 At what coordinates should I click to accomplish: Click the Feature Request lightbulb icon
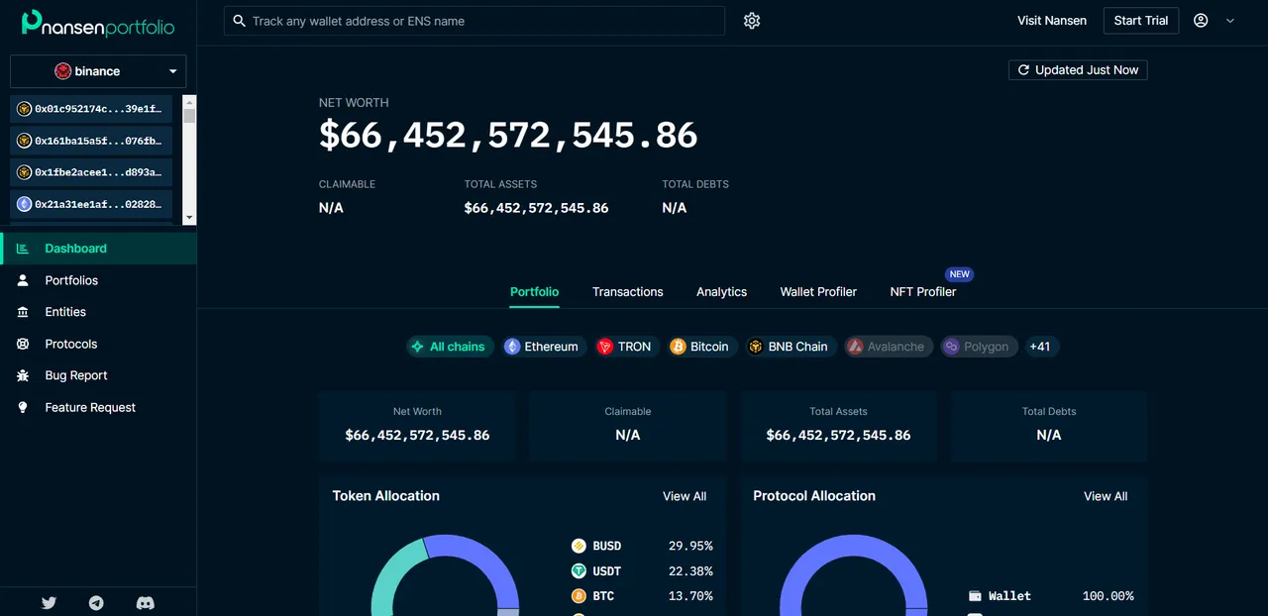tap(23, 407)
